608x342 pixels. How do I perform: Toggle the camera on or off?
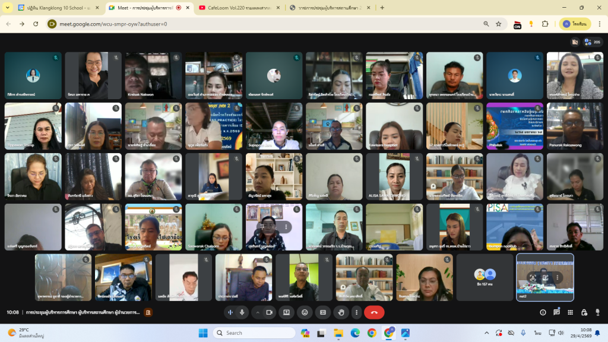pyautogui.click(x=269, y=312)
